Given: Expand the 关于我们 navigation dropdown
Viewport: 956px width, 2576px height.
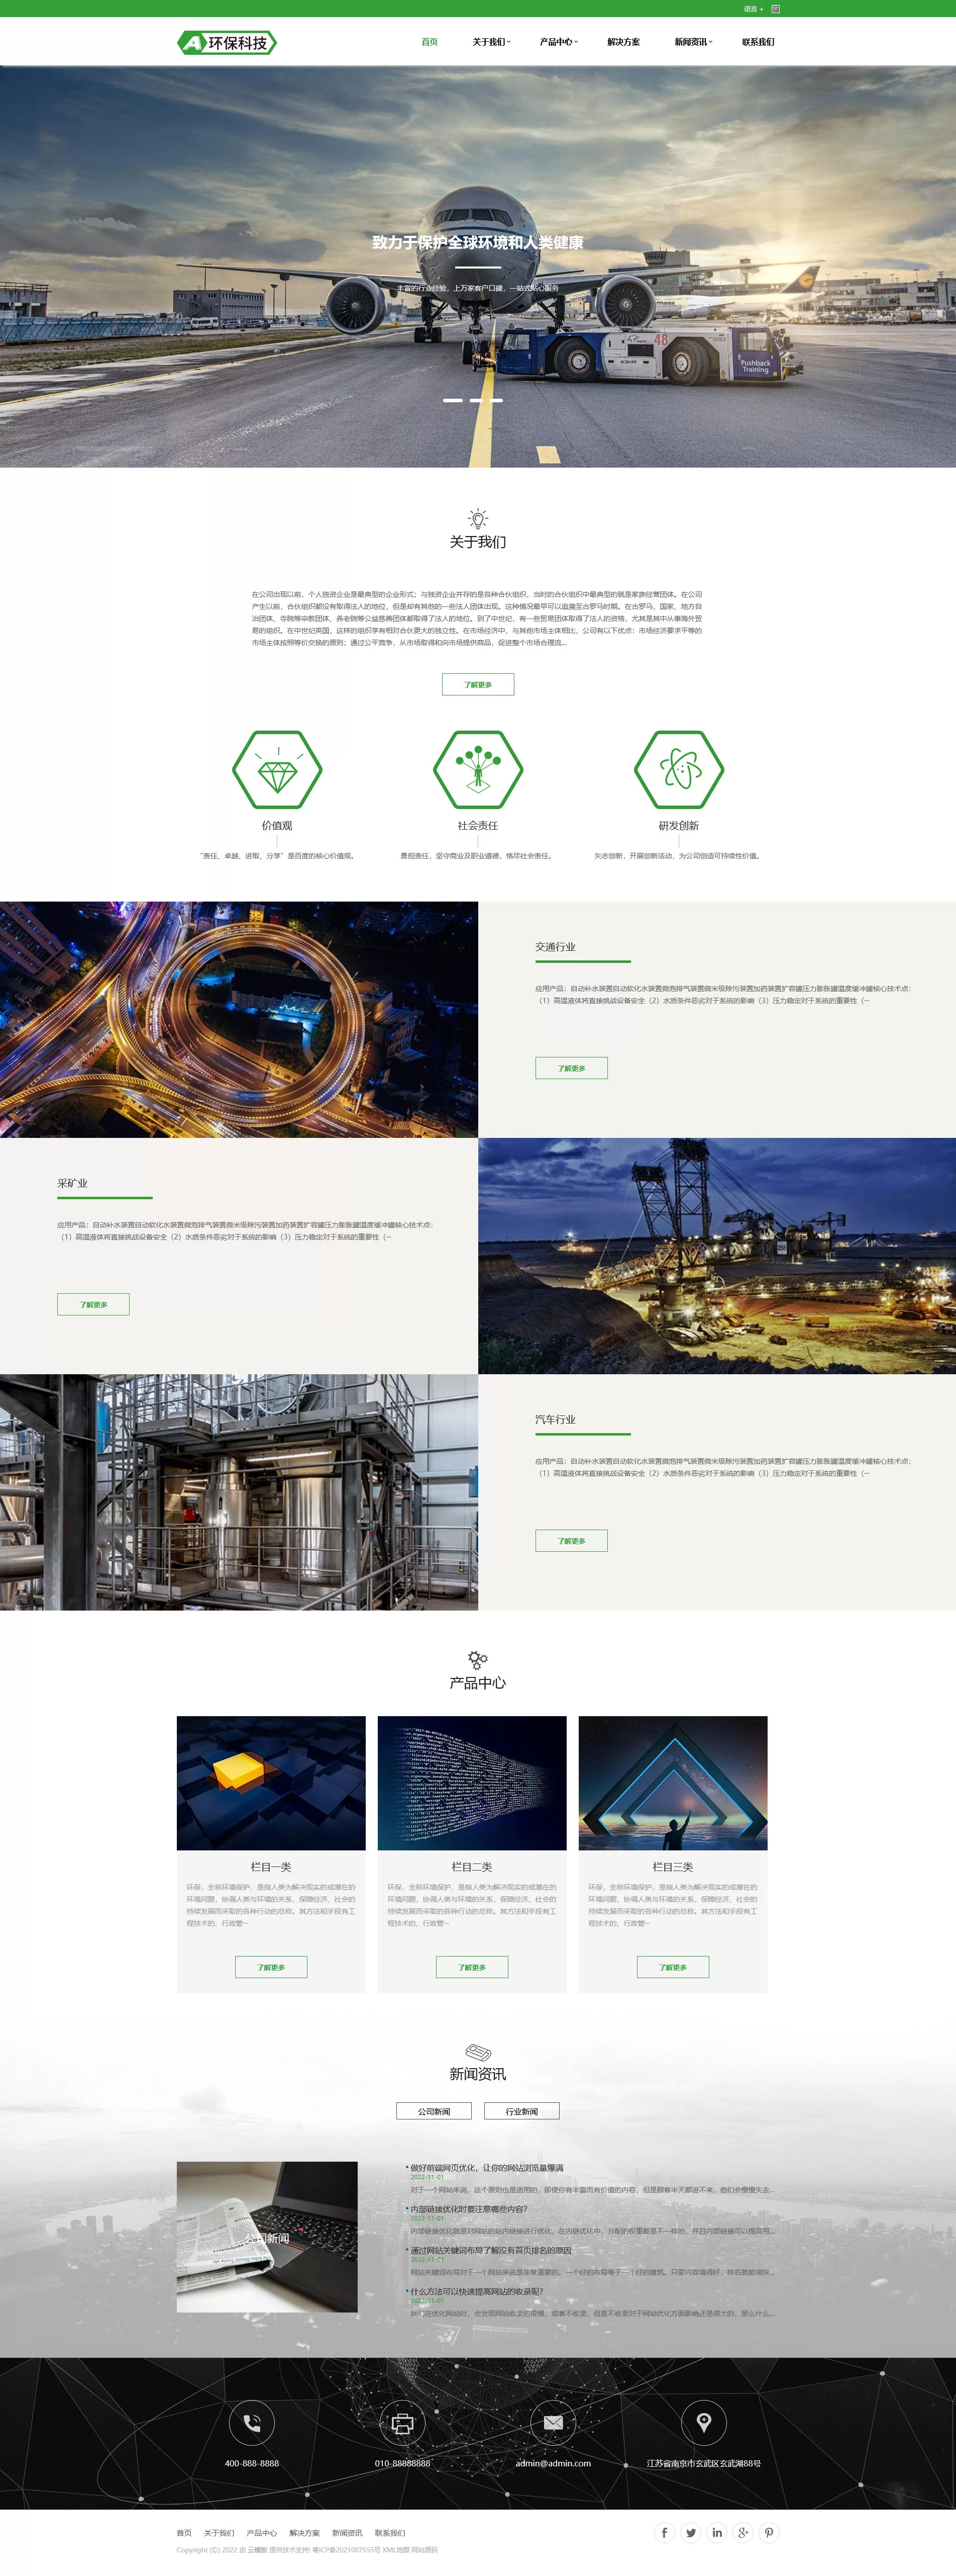Looking at the screenshot, I should coord(490,42).
